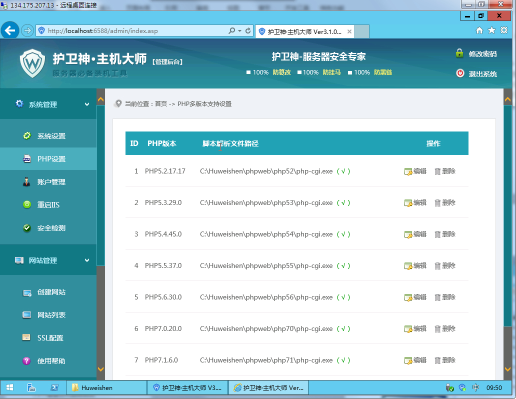This screenshot has width=516, height=399.
Task: Click the 安全检测 checkmark icon
Action: coord(27,228)
